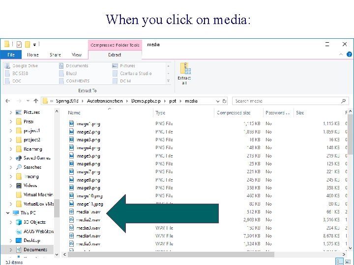This screenshot has width=354, height=265.
Task: Collapse the ribbon with the chevron
Action: click(341, 54)
